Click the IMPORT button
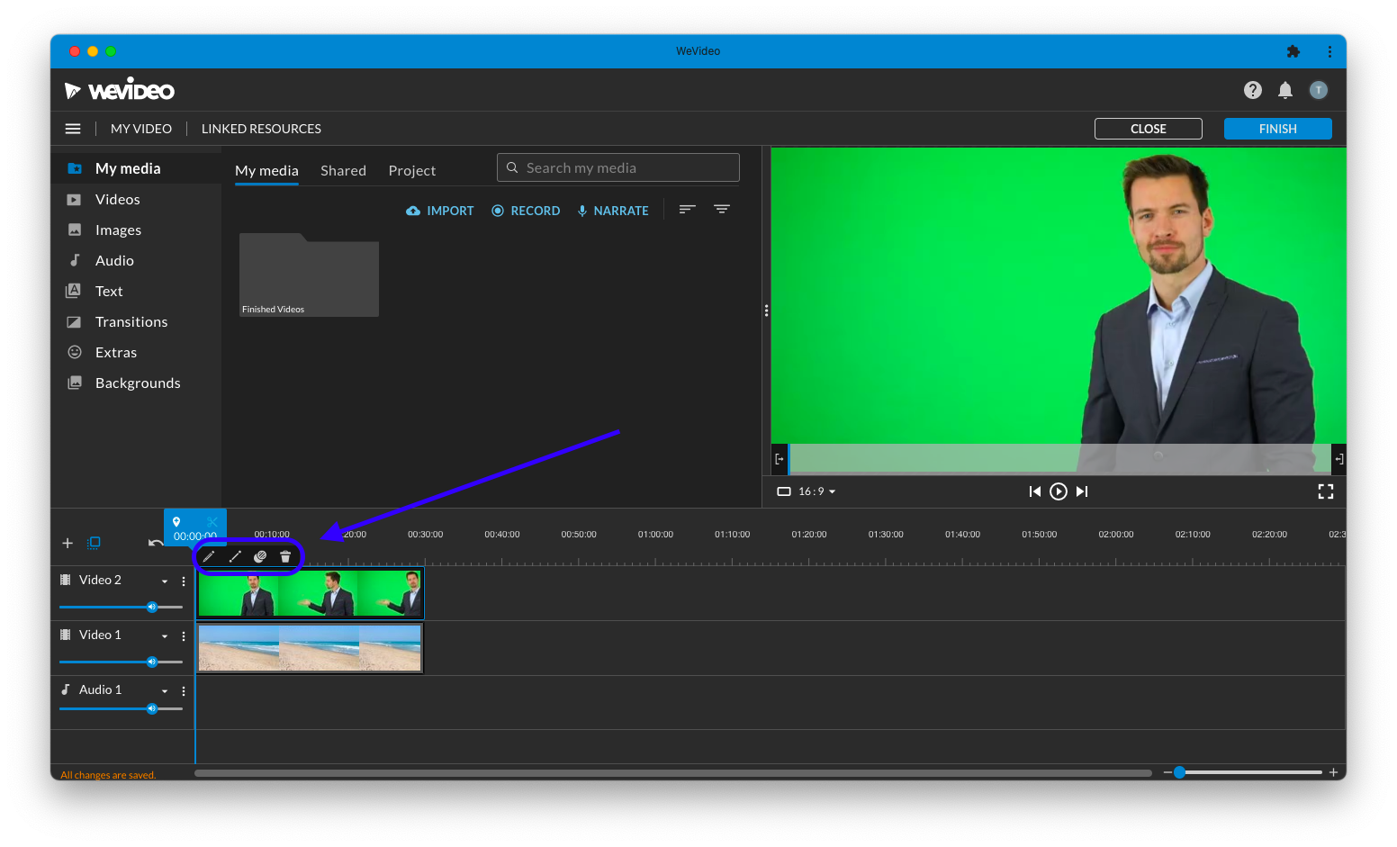1397x847 pixels. (440, 211)
